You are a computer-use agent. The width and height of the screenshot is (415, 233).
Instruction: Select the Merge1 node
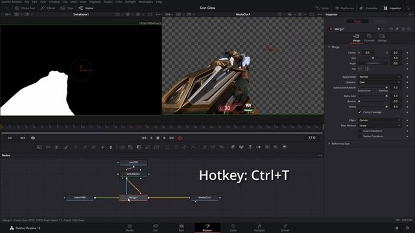coord(134,197)
